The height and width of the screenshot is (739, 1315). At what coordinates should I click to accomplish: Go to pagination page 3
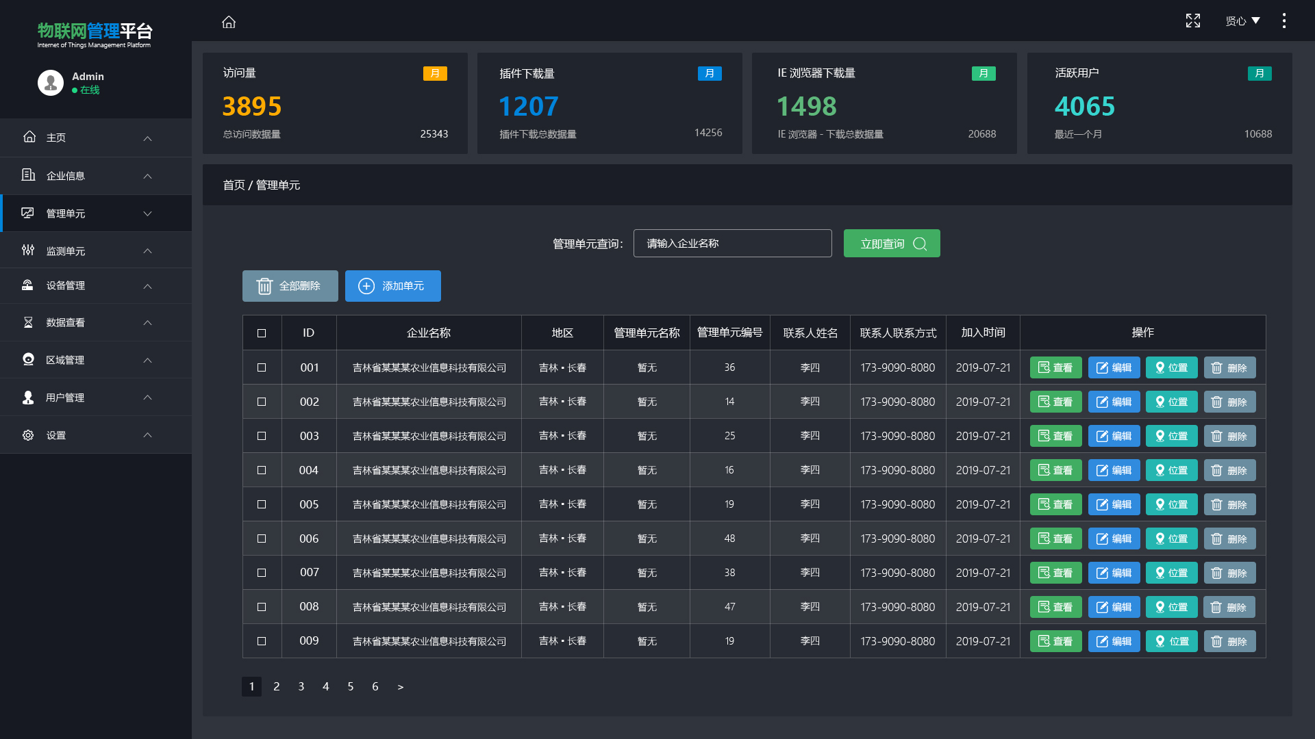click(301, 686)
